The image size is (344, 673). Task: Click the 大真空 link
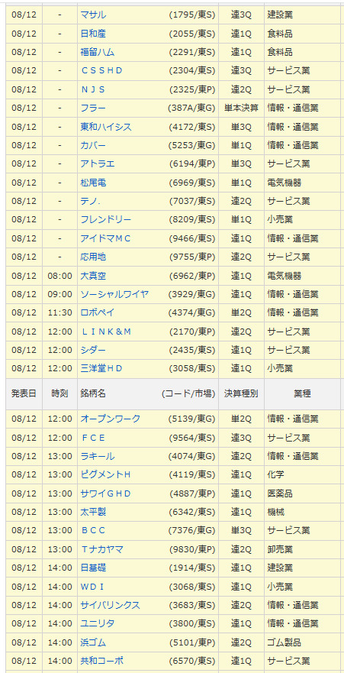tap(93, 276)
